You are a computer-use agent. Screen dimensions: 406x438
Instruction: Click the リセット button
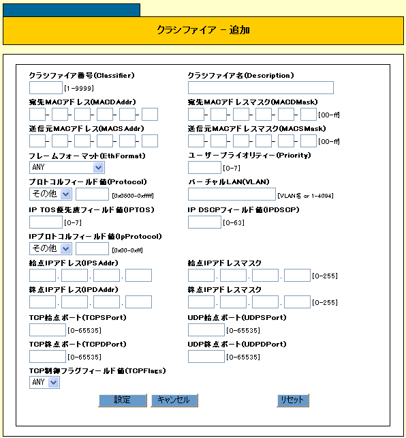tap(292, 400)
